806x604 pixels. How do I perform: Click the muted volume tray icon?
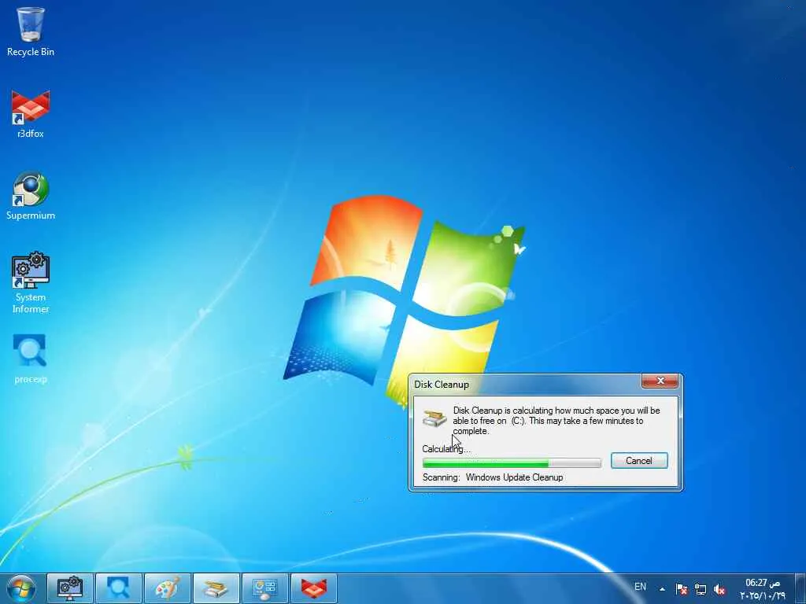tap(719, 589)
